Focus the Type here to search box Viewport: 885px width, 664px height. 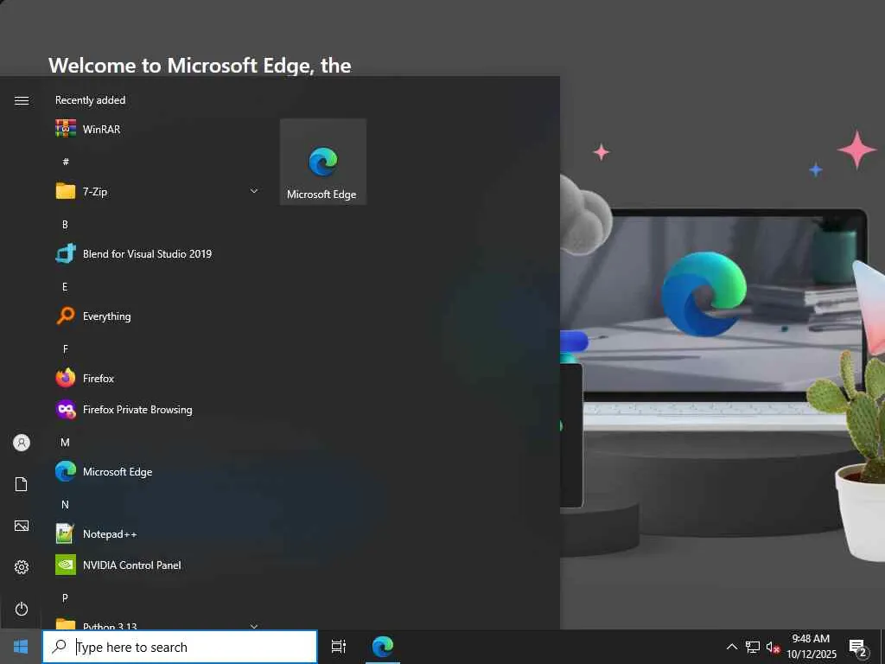click(x=180, y=647)
